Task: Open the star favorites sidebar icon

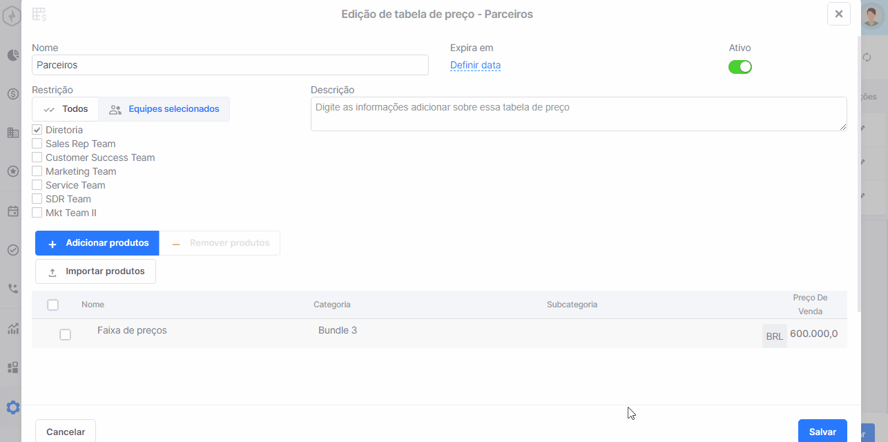Action: pyautogui.click(x=12, y=171)
